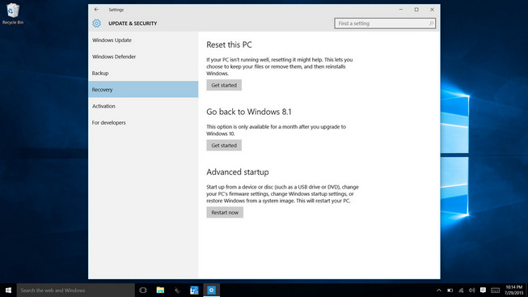The height and width of the screenshot is (297, 528).
Task: Open the Action Center notifications icon
Action: [x=483, y=291]
